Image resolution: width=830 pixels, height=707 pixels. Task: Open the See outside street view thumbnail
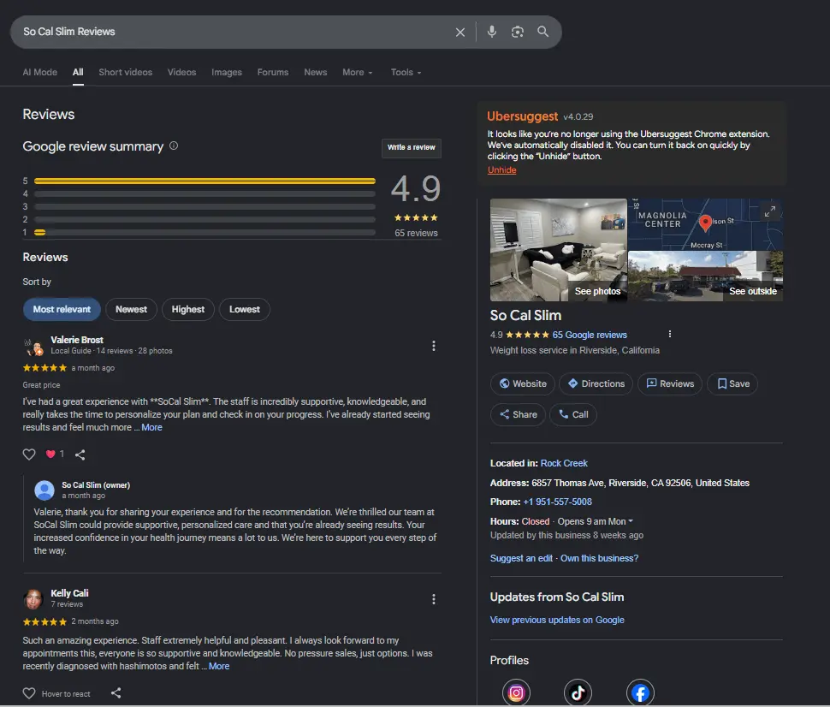(x=705, y=276)
